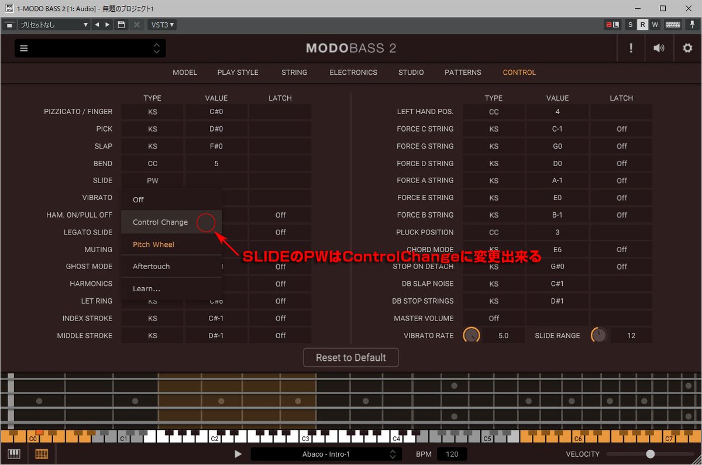Screen dimensions: 702x465
Task: Click the SLIDE RANGE 12 value
Action: tap(631, 336)
